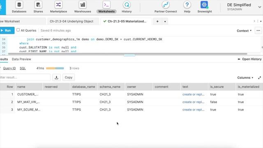Expand the DE Simplified user menu
The width and height of the screenshot is (263, 148).
(x=259, y=7)
